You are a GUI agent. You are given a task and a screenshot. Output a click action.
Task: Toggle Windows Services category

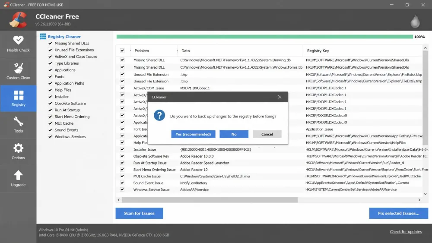coord(50,136)
